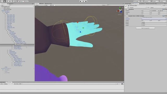
Task: Open the Create dropdown in Hierarchy
Action: [2, 5]
